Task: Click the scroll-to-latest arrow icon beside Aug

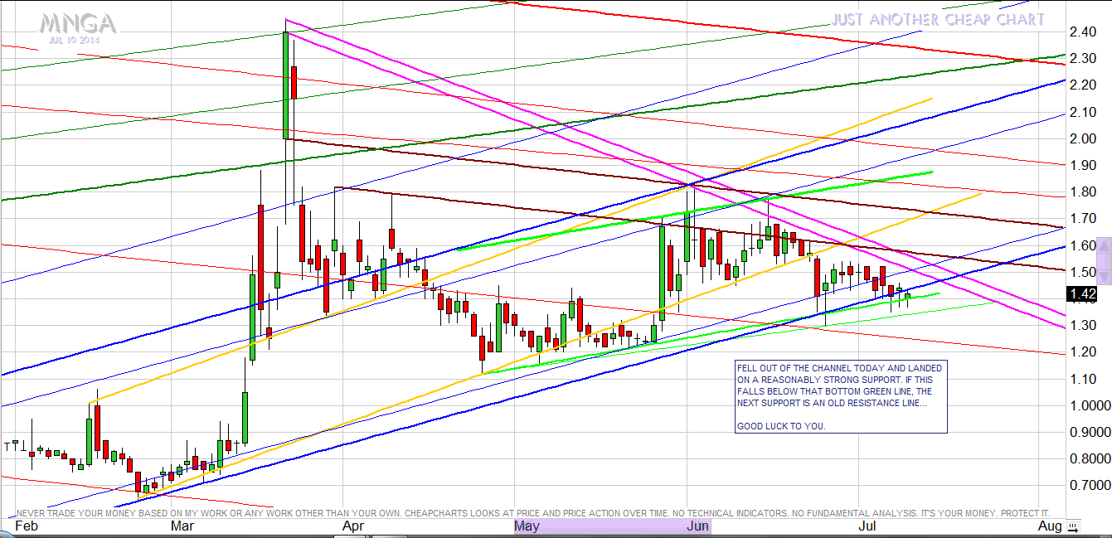Action: point(1074,526)
